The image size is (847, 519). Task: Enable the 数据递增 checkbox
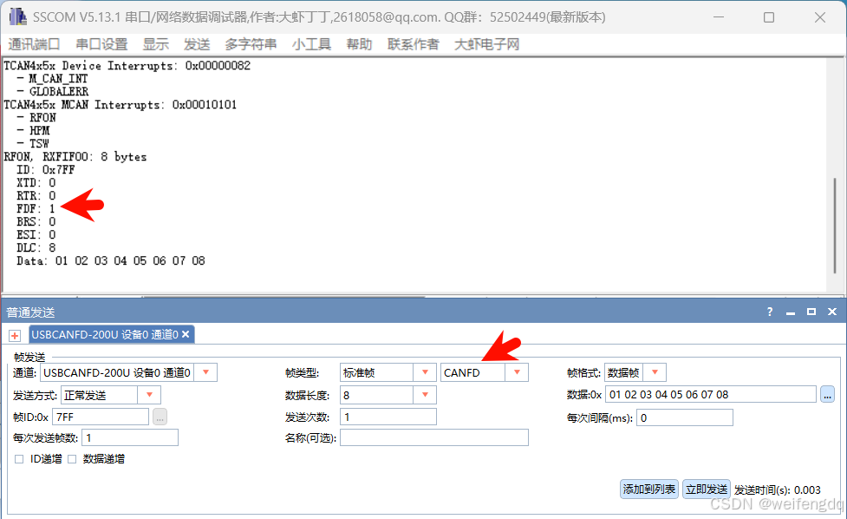[72, 459]
